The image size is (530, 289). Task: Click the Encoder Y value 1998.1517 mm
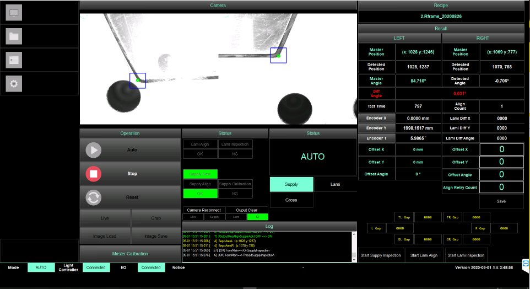(418, 128)
